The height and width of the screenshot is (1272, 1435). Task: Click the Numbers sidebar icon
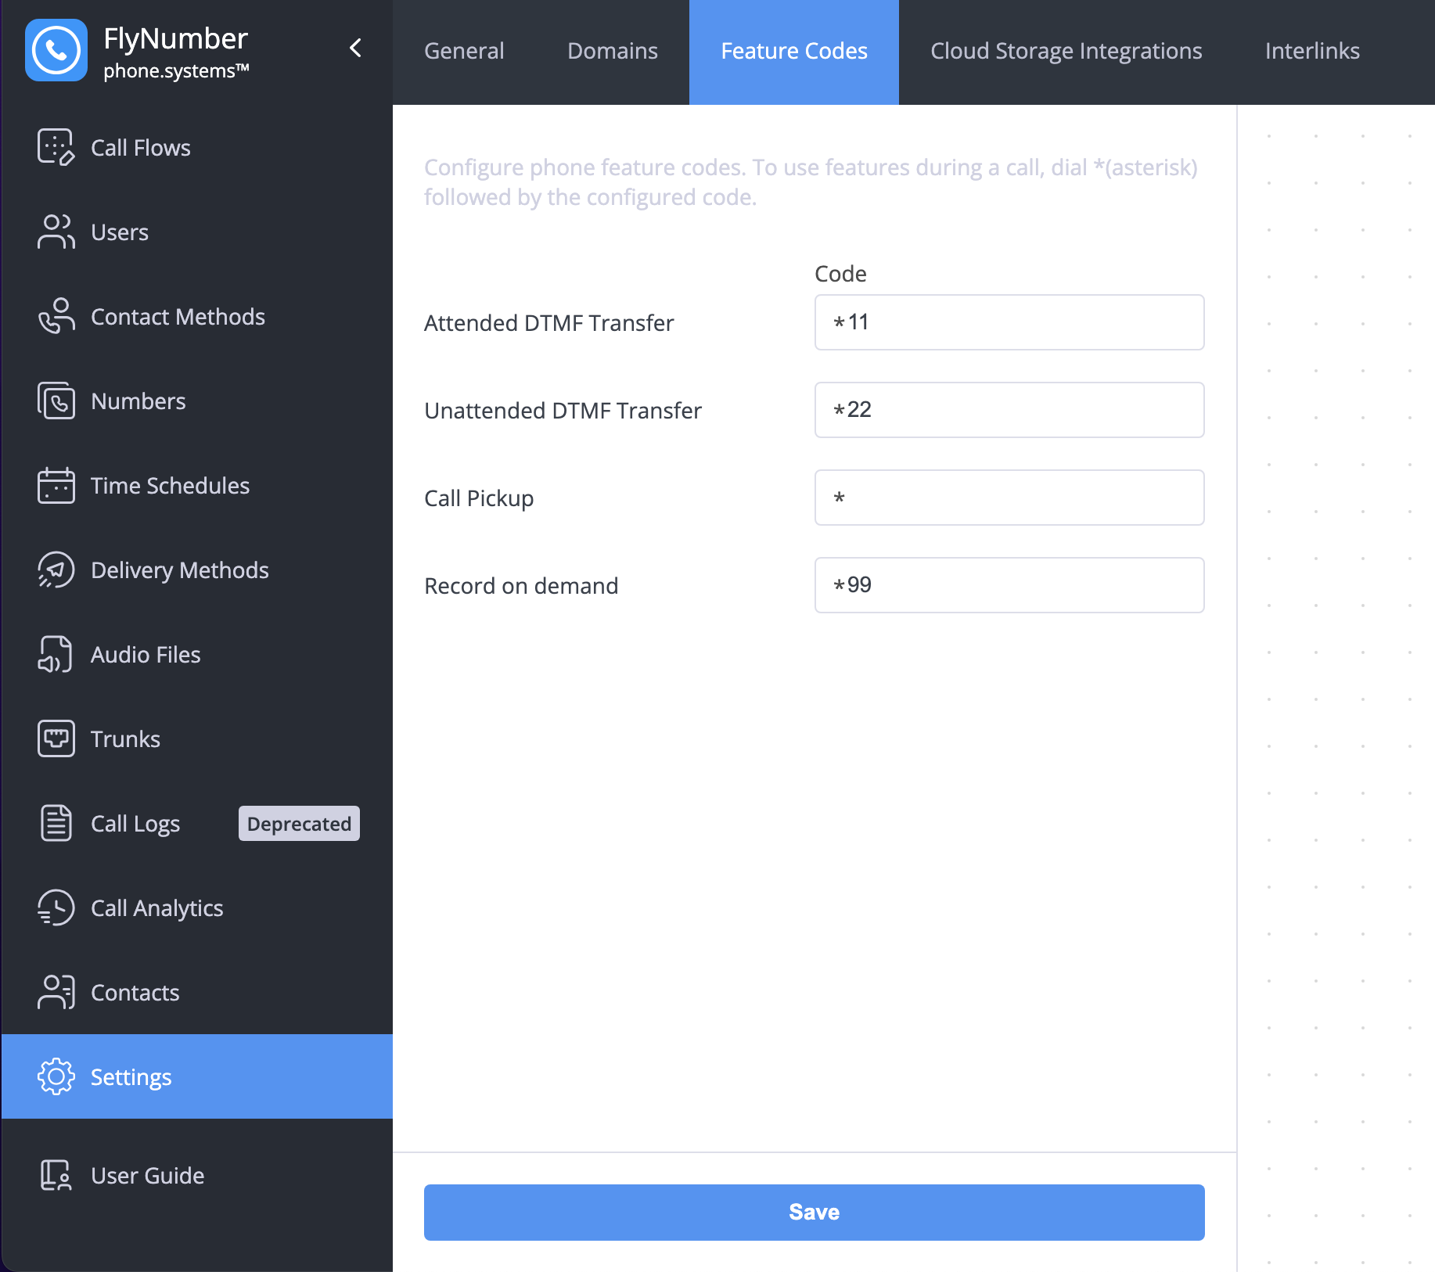tap(56, 401)
